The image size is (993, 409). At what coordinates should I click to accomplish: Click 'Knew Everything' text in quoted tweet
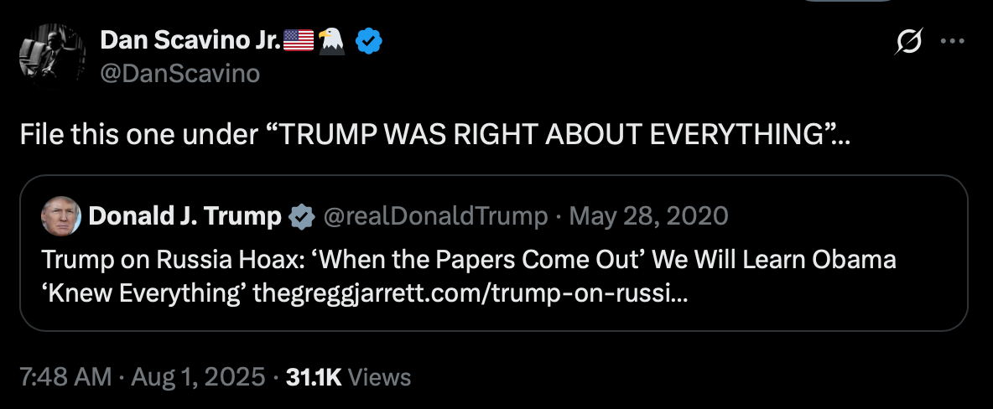tap(142, 293)
